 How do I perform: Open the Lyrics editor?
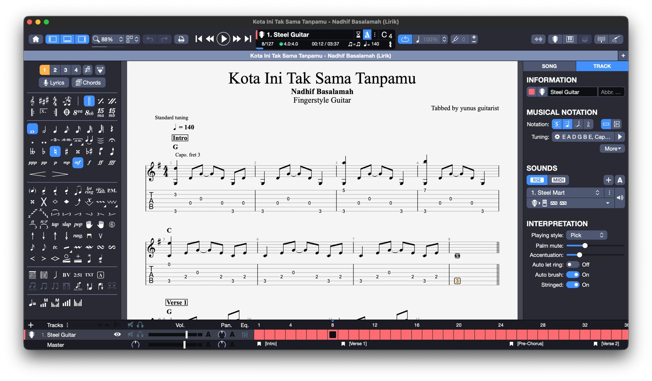pos(54,83)
